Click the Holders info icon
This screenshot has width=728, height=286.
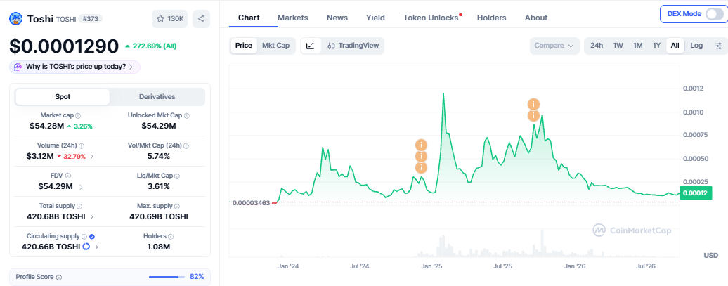pyautogui.click(x=170, y=236)
